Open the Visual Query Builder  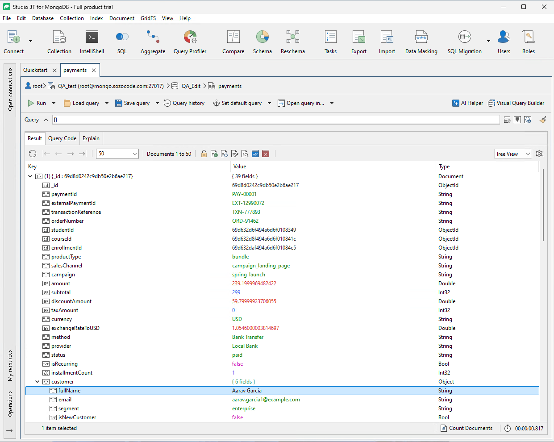[x=516, y=103]
